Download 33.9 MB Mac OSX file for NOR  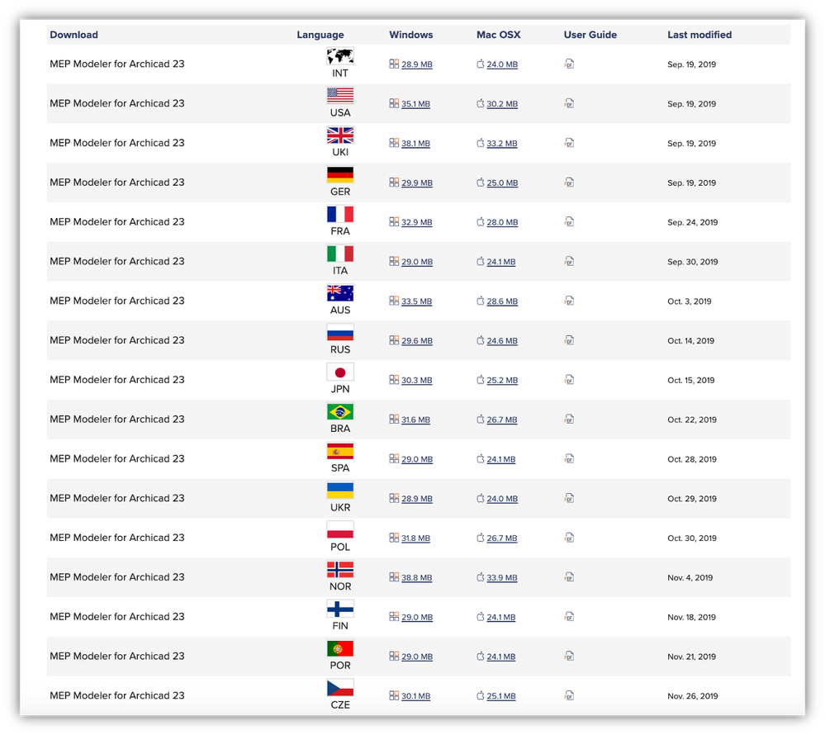click(x=502, y=578)
